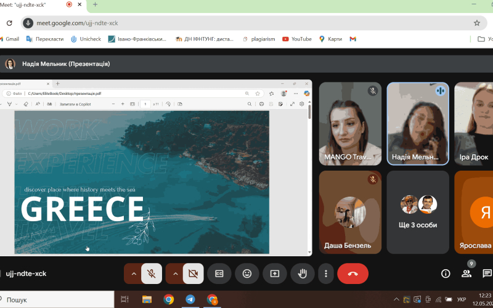Bookmark this page with star icon
This screenshot has height=308, width=493.
(x=477, y=23)
